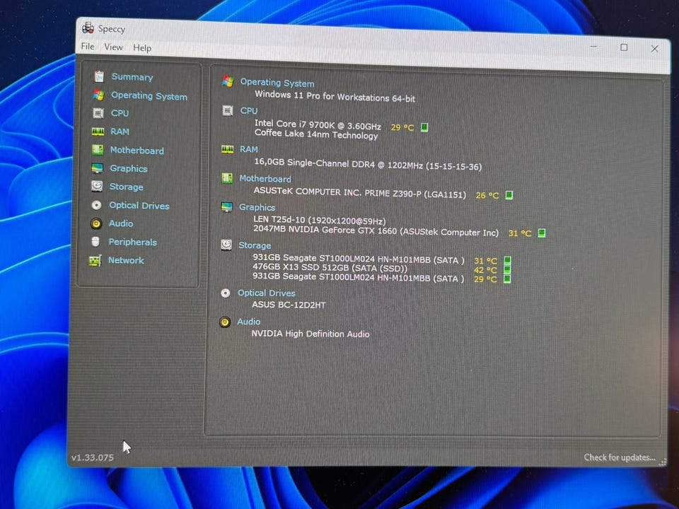Open the File menu
This screenshot has width=679, height=509.
88,46
